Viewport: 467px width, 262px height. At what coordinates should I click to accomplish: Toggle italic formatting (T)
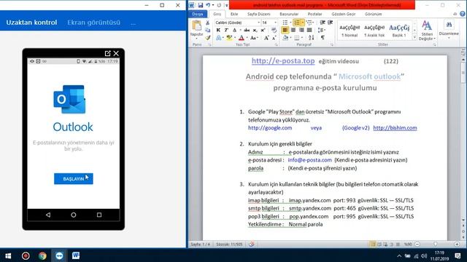pyautogui.click(x=226, y=30)
